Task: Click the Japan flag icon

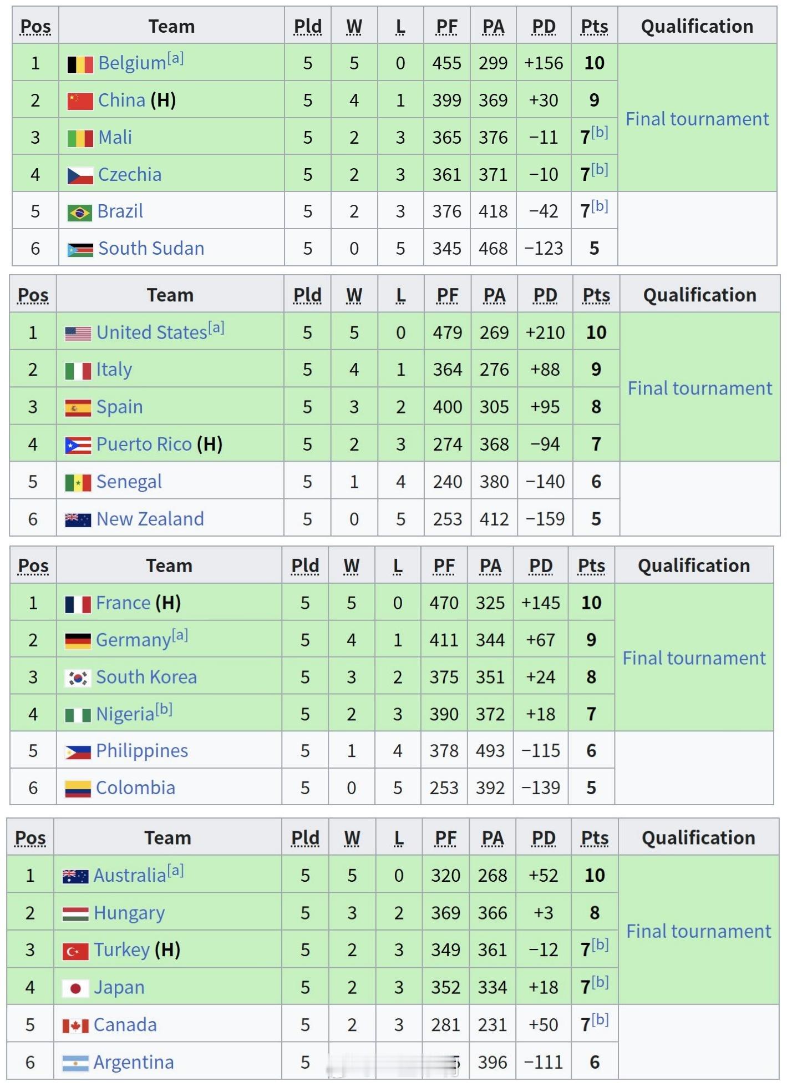Action: click(75, 988)
